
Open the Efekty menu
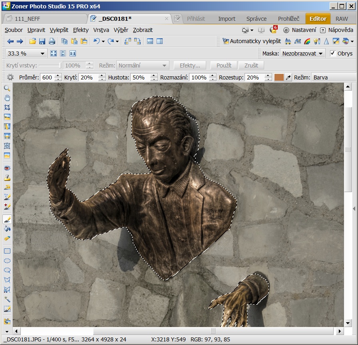[81, 30]
